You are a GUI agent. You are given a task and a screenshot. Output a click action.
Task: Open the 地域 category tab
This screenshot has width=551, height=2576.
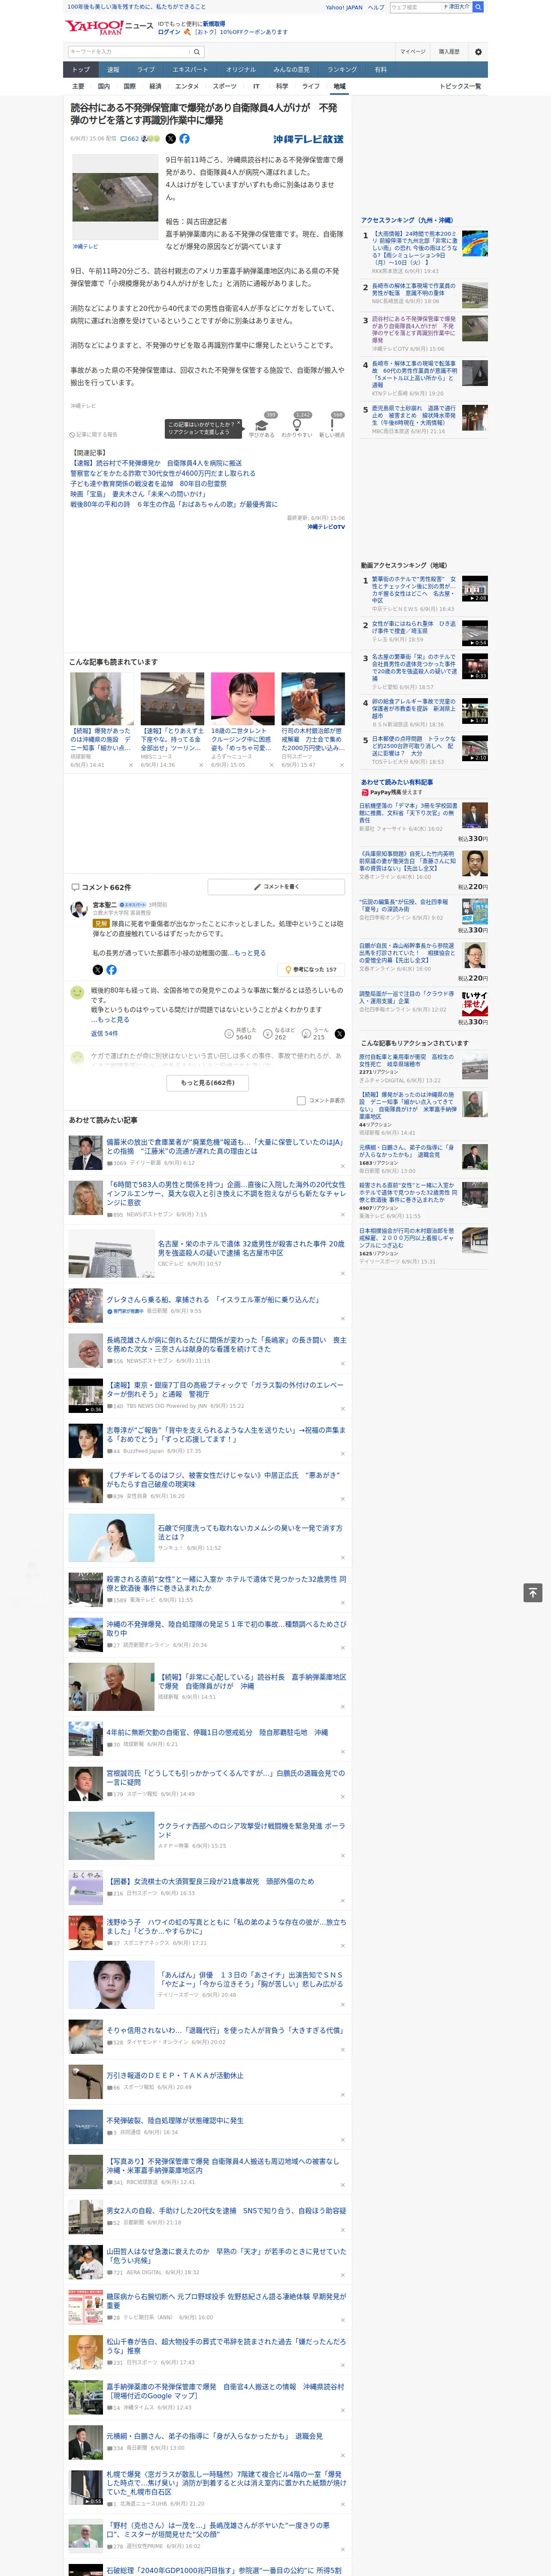tap(340, 87)
